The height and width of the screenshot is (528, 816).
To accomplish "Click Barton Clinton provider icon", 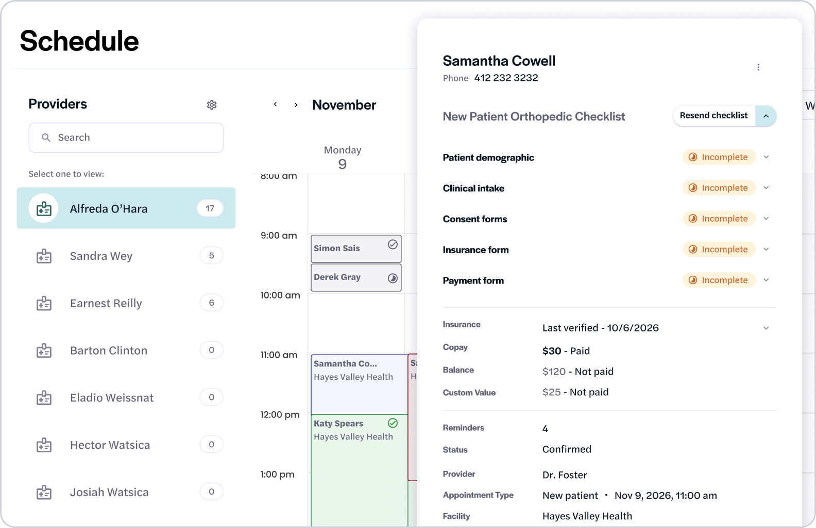I will (x=44, y=350).
